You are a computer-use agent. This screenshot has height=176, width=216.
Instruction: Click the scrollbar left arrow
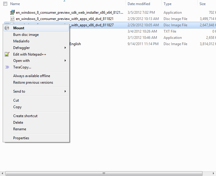click(x=2, y=173)
